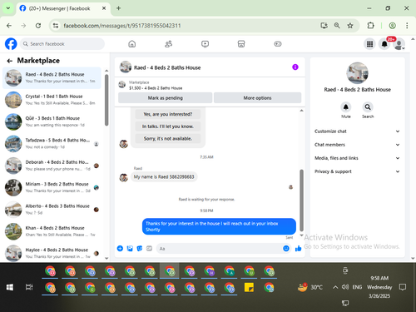Select 'Yes, are you interested?' quick reply
416x312 pixels.
(x=168, y=114)
